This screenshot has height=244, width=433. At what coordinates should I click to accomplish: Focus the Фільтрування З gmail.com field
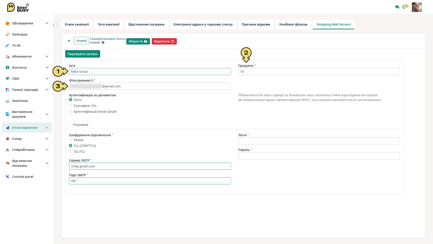click(x=150, y=86)
